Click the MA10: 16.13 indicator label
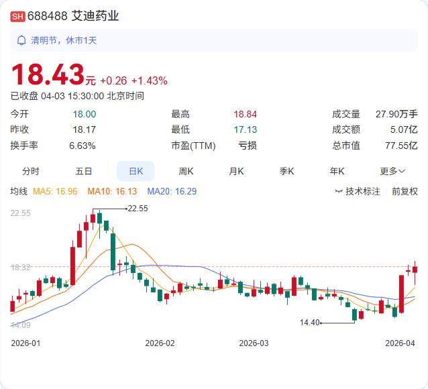Image resolution: width=428 pixels, height=389 pixels. (112, 191)
